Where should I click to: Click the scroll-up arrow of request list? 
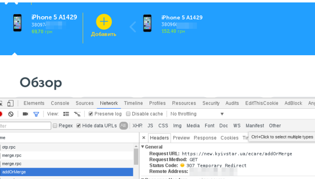pos(136,146)
